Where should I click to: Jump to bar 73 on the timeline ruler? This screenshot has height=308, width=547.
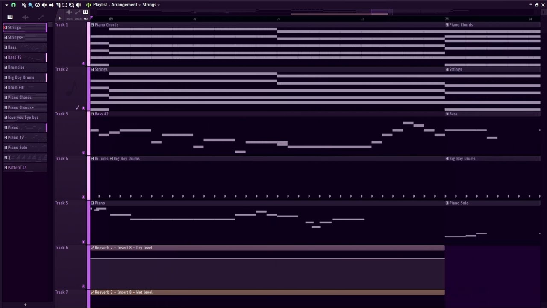point(447,19)
